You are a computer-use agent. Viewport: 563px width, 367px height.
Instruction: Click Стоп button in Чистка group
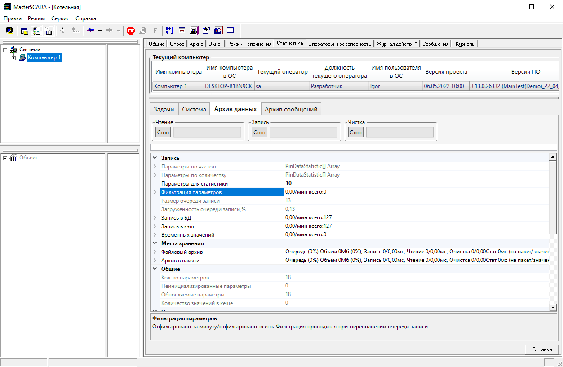(356, 133)
